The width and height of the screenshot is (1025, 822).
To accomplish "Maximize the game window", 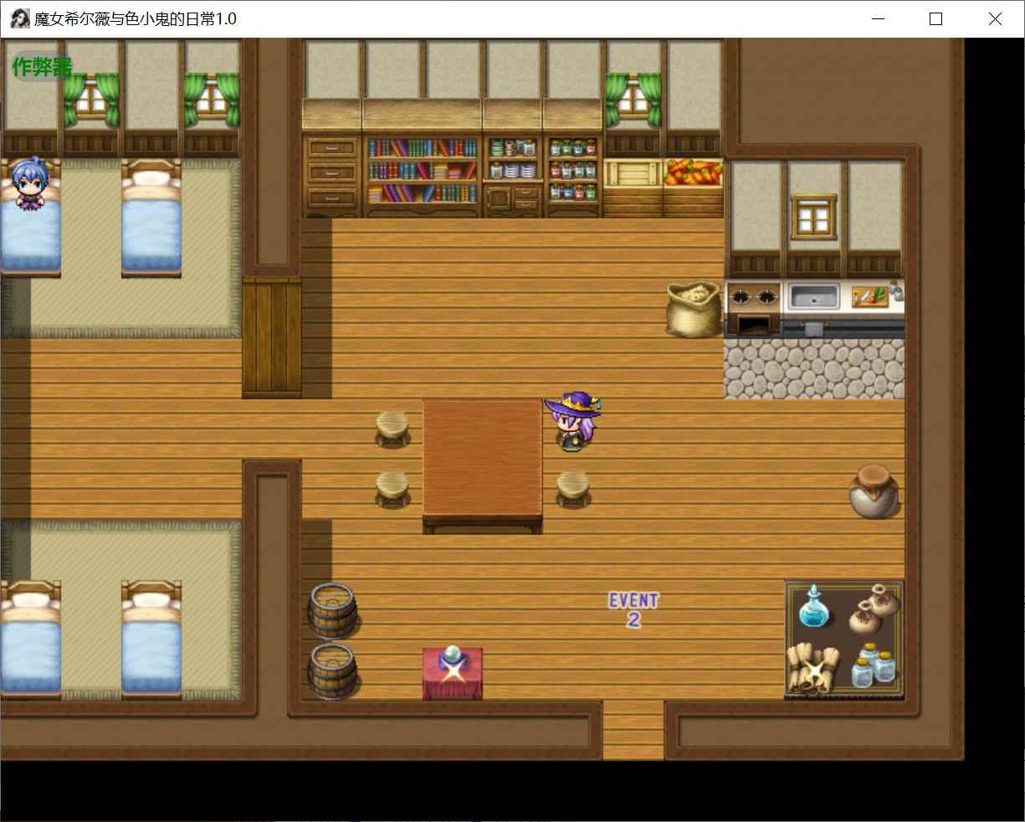I will [x=936, y=18].
